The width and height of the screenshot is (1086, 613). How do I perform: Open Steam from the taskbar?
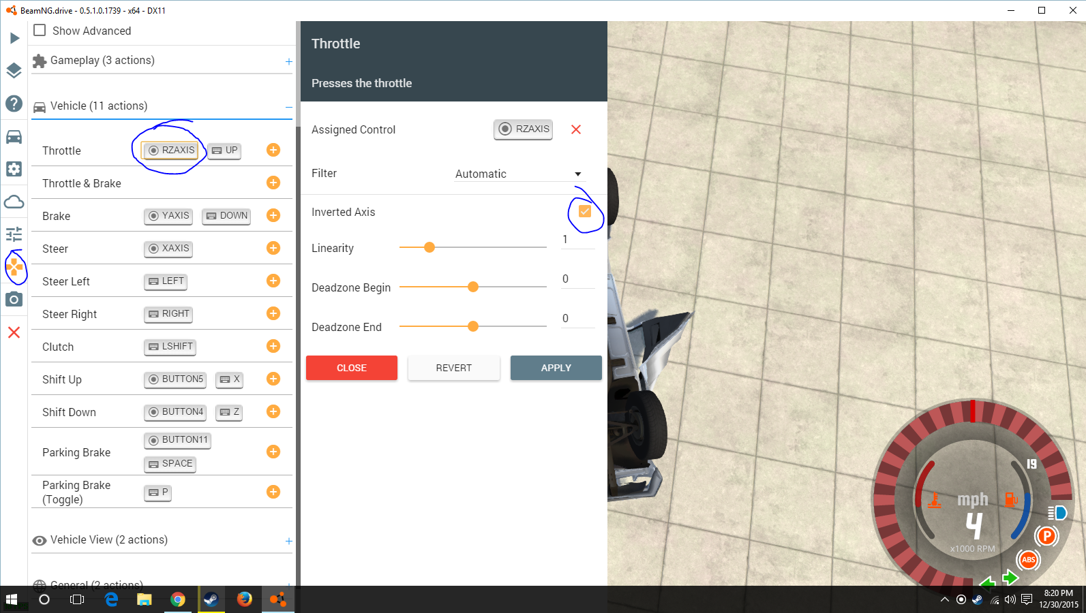click(x=211, y=599)
